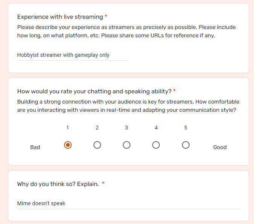254x224 pixels.
Task: Click the number 3 label above scale
Action: coord(127,128)
